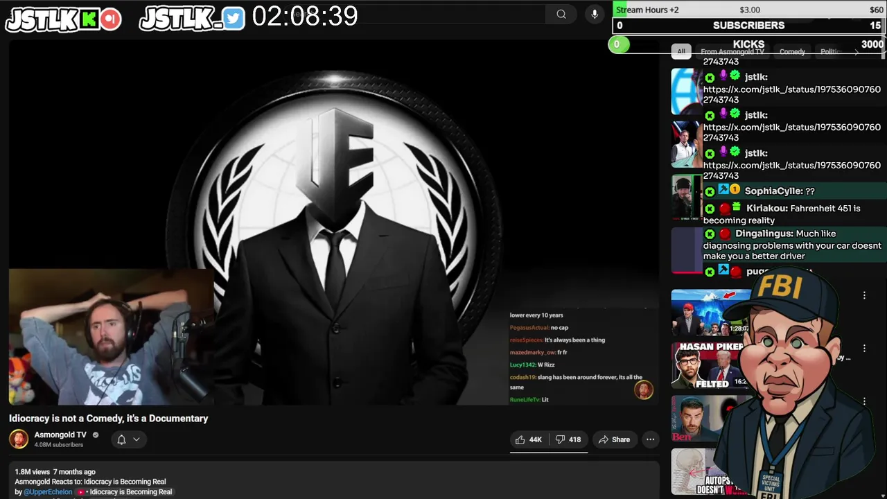Image resolution: width=887 pixels, height=499 pixels.
Task: Click the embedded Asmongold webcam overlay
Action: pos(111,337)
